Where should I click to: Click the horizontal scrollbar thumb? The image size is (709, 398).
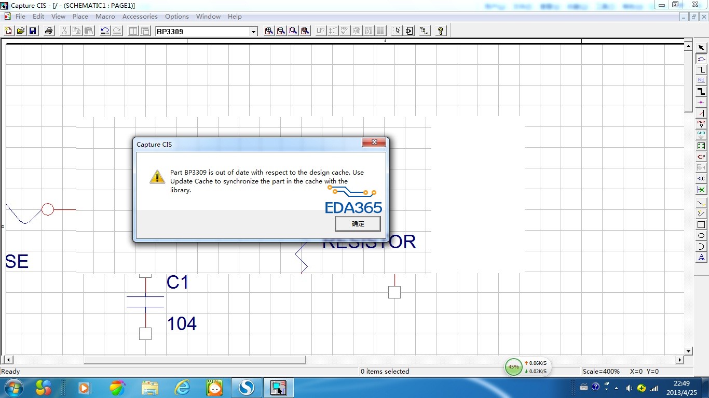[x=195, y=360]
